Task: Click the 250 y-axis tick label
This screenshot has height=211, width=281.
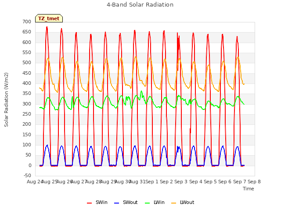Action: [27, 114]
